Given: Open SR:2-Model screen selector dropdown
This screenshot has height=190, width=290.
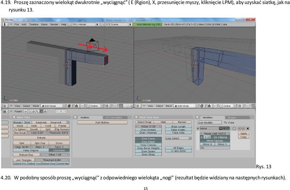Looking at the screenshot, I should click(70, 24).
